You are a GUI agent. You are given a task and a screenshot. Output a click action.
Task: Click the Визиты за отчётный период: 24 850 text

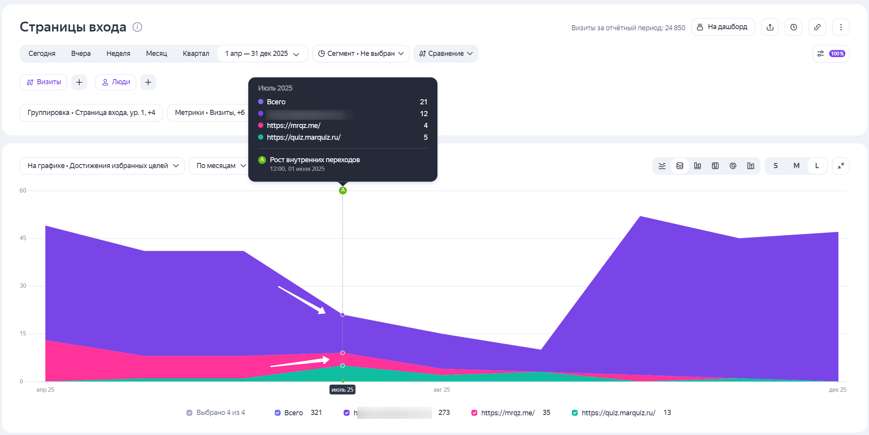628,28
